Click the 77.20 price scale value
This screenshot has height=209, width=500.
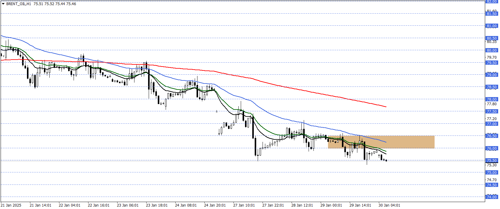point(492,119)
